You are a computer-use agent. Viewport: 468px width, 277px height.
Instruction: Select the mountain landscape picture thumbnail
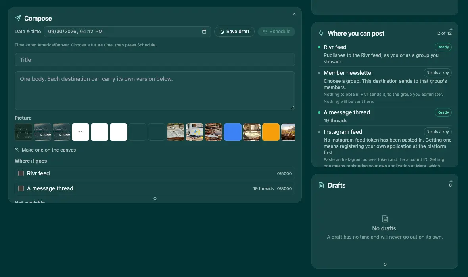[x=288, y=132]
